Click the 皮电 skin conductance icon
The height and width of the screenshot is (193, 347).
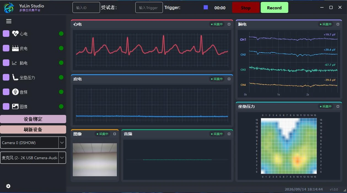[x=15, y=48]
